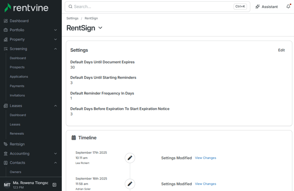Click the Accounting bank icon
Image resolution: width=294 pixels, height=191 pixels.
point(6,154)
